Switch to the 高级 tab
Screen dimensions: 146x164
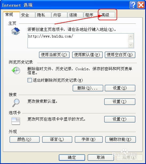(107, 15)
